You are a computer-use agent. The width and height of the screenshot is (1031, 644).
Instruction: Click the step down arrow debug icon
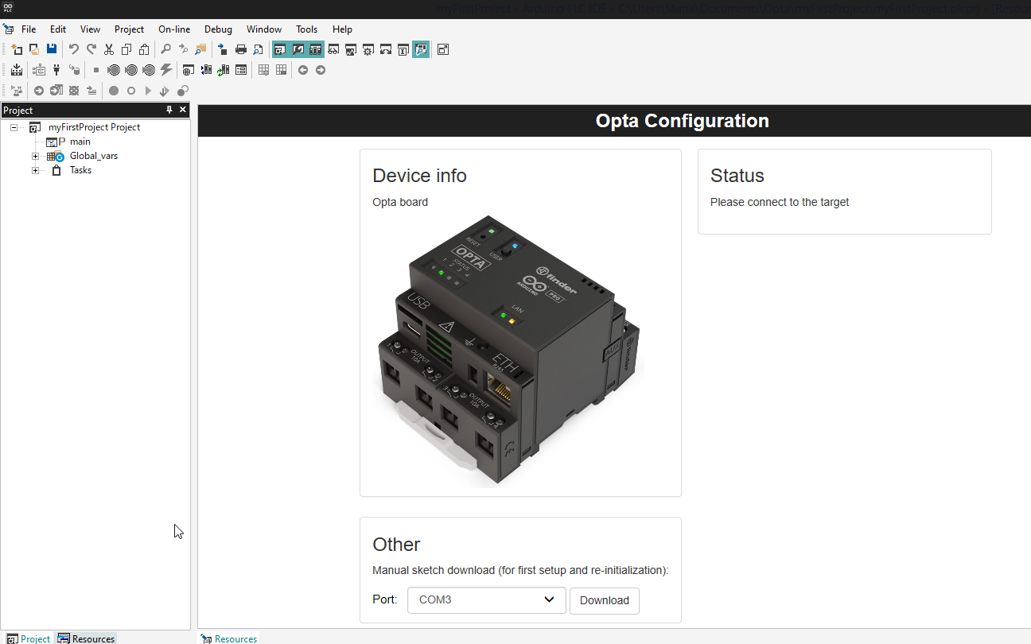(165, 91)
